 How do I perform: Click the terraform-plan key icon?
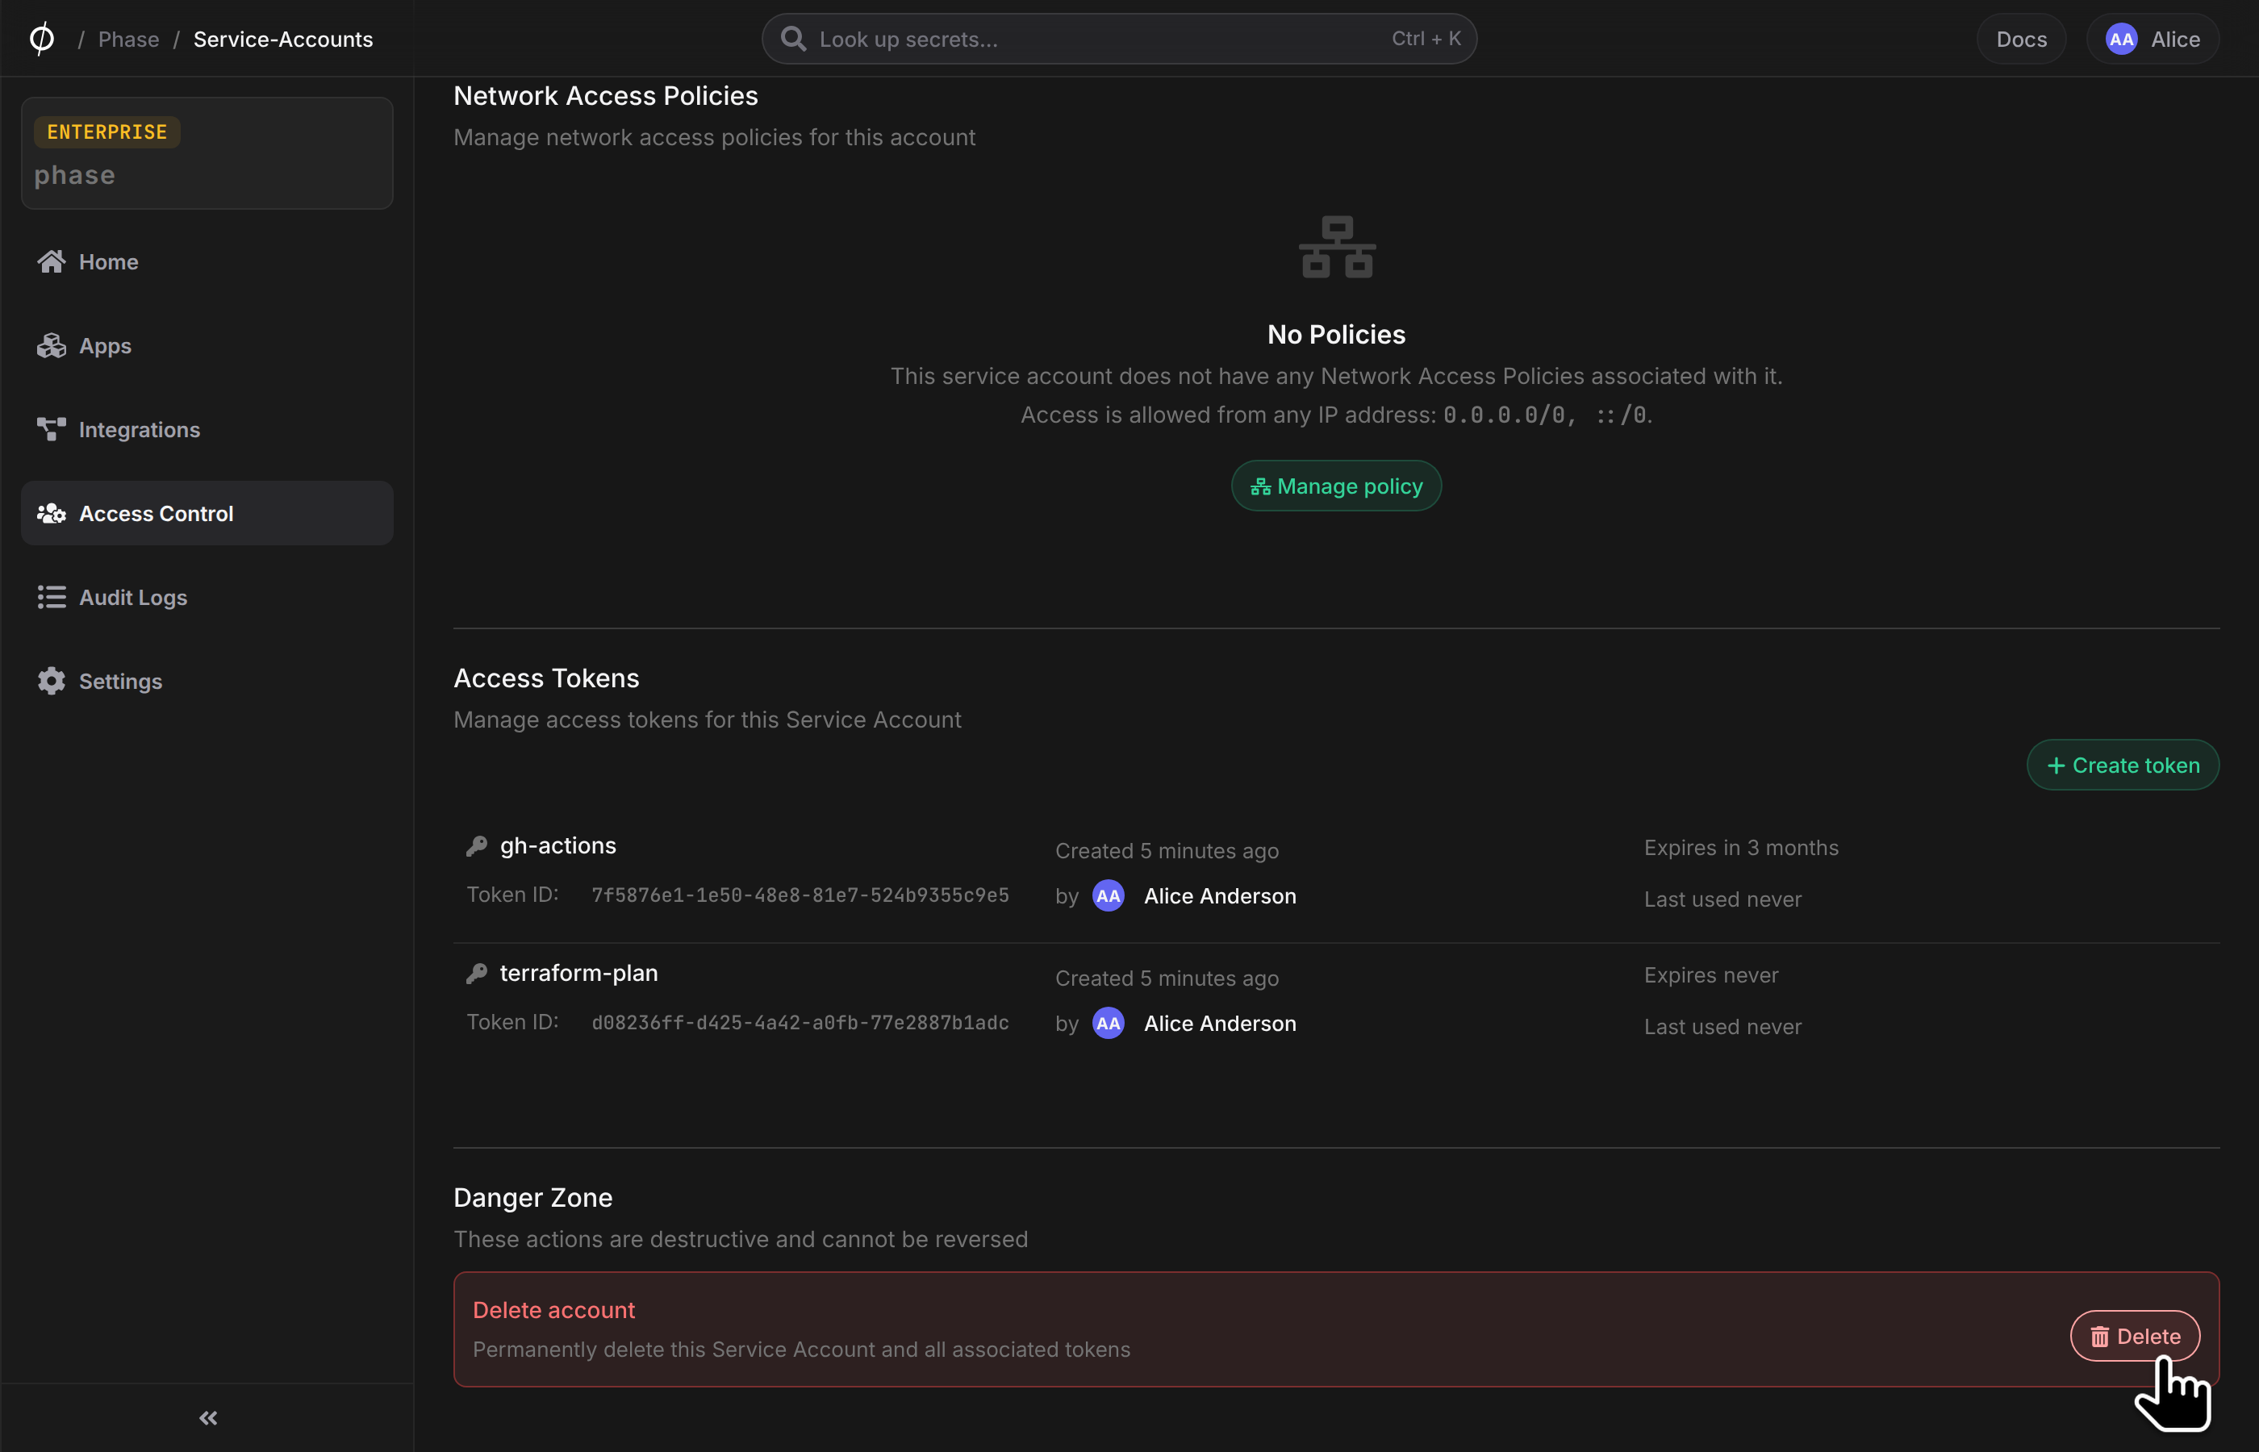[477, 973]
